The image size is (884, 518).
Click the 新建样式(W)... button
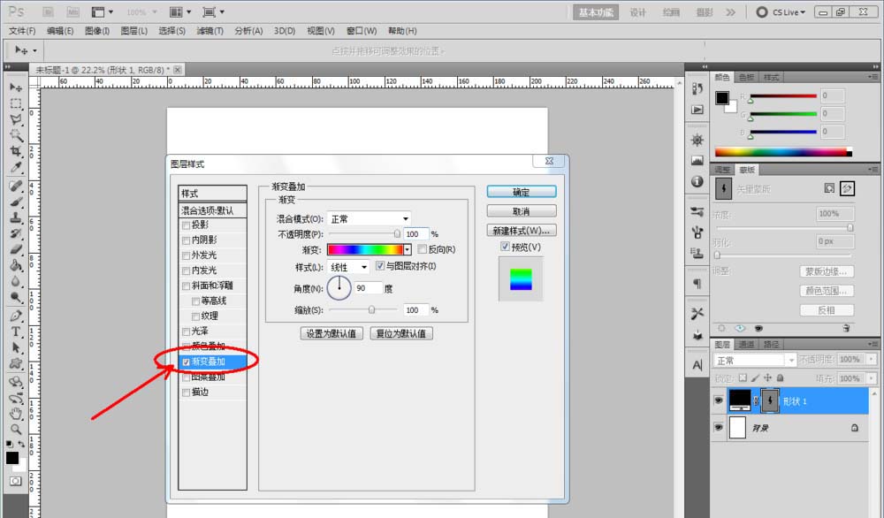[x=521, y=231]
